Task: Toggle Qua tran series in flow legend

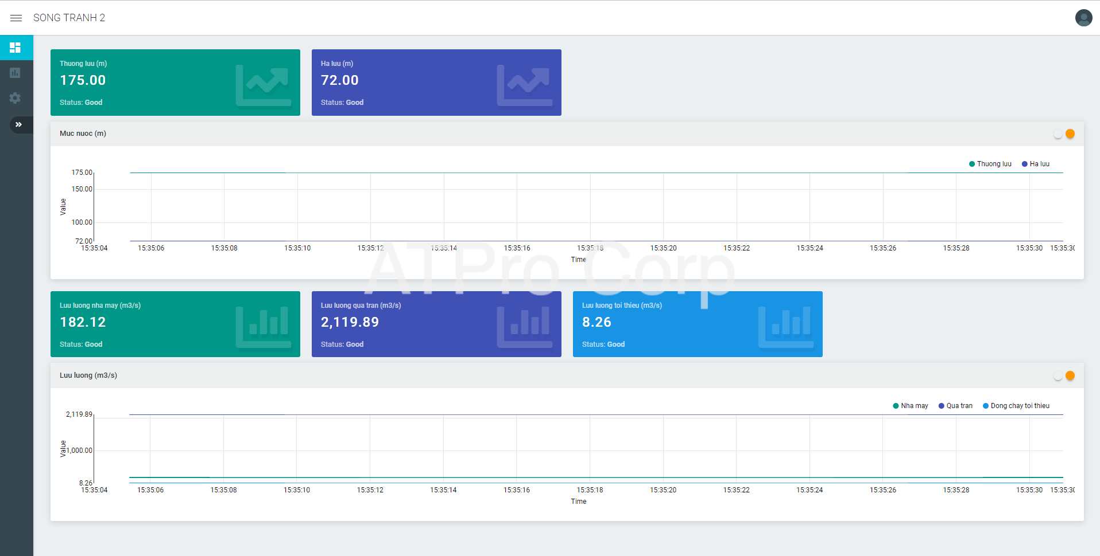Action: 955,406
